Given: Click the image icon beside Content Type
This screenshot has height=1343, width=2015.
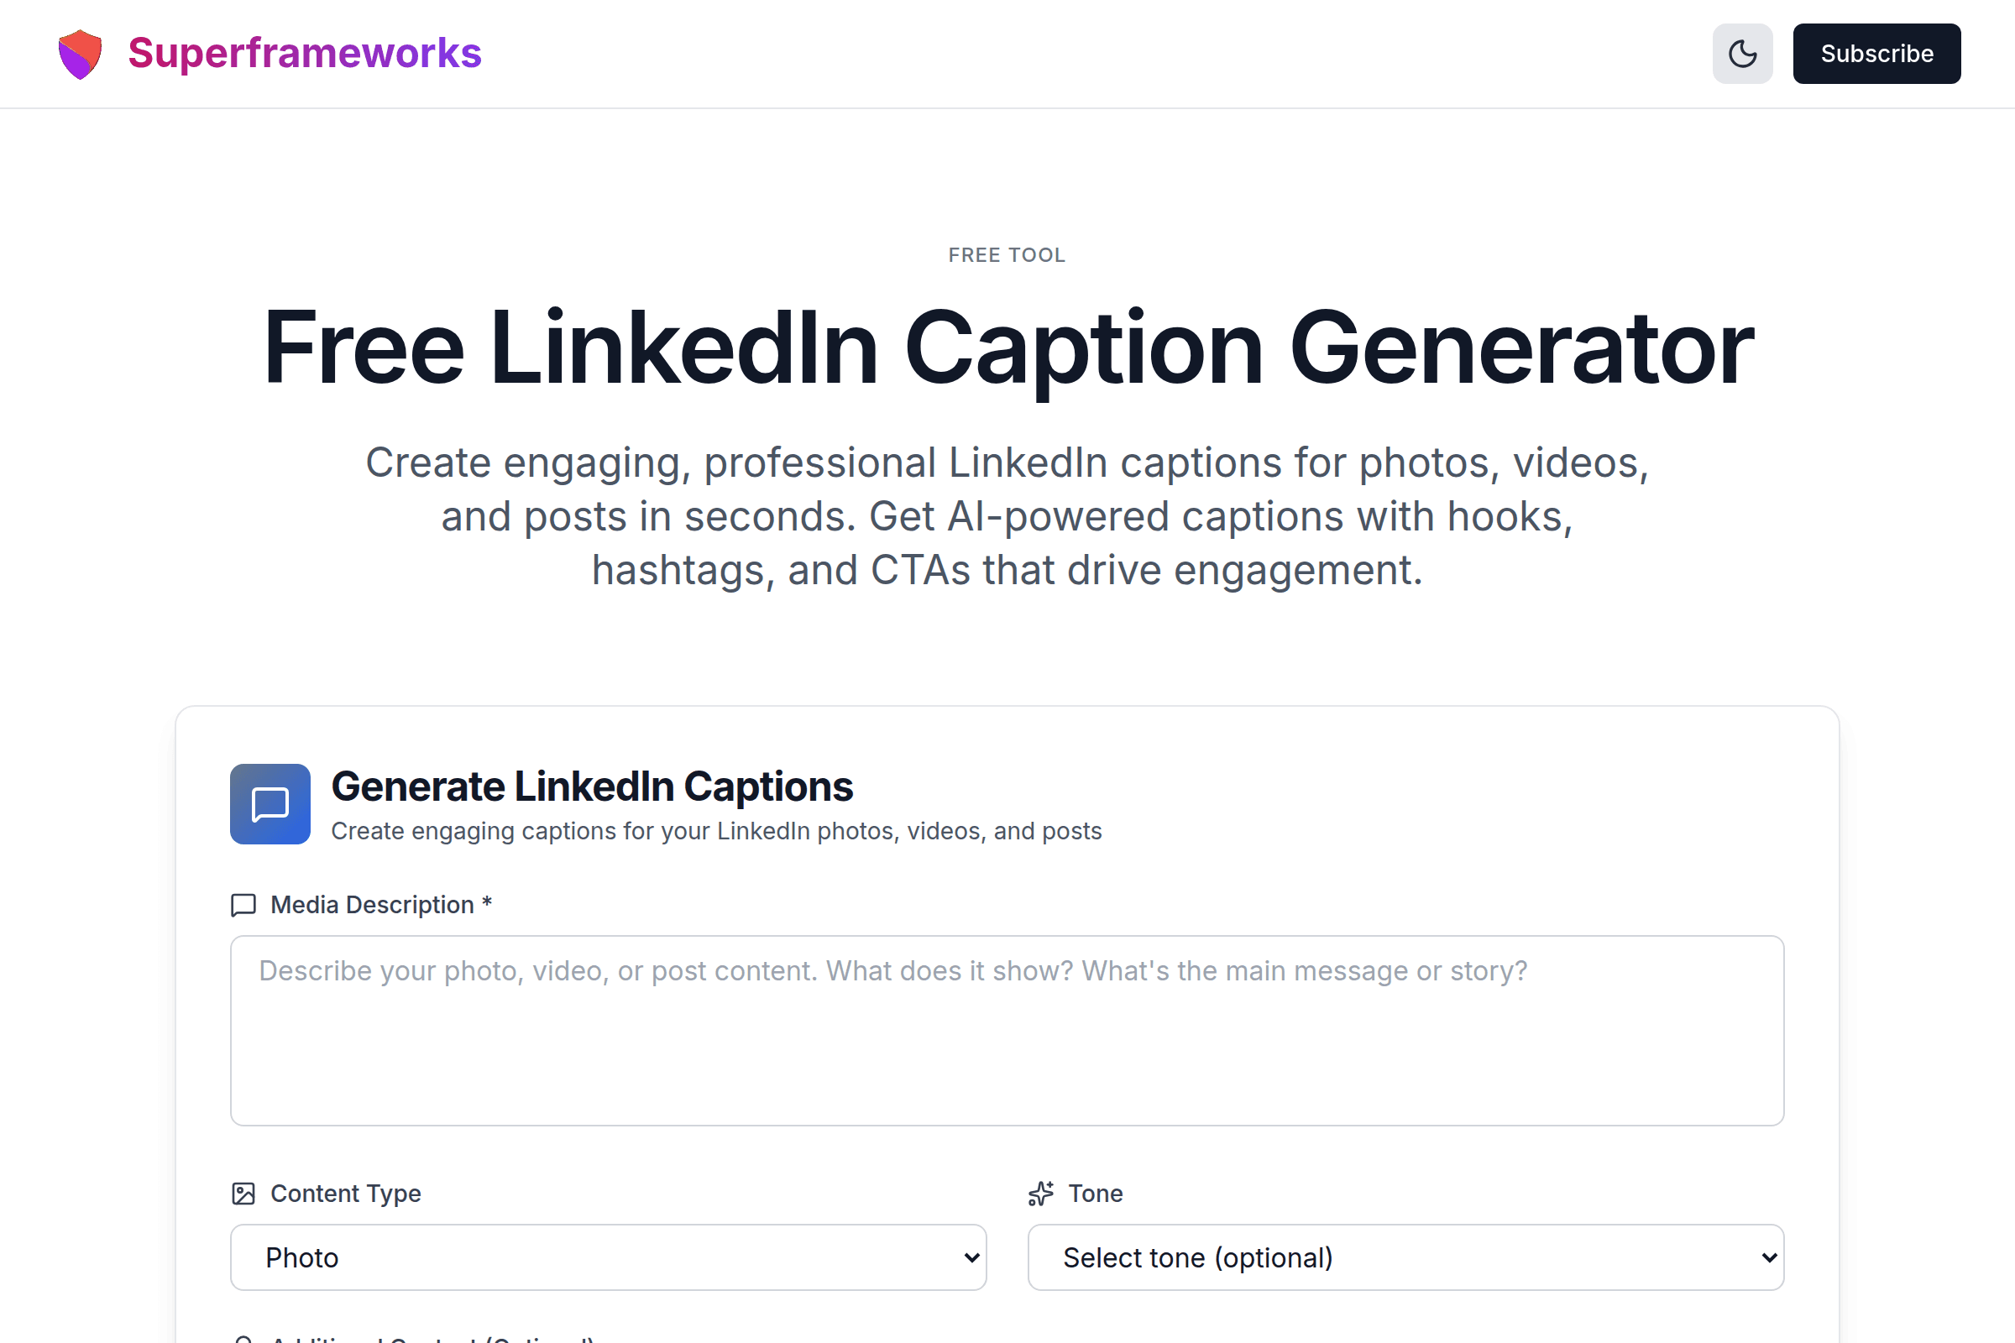Looking at the screenshot, I should (x=243, y=1194).
